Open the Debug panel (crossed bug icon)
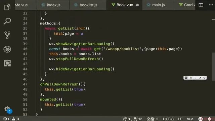This screenshot has height=121, width=215. pos(7,49)
